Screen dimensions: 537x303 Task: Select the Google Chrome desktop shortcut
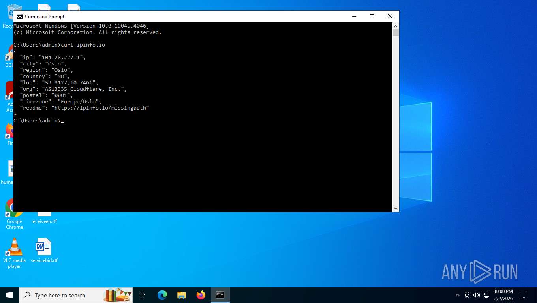point(14,214)
